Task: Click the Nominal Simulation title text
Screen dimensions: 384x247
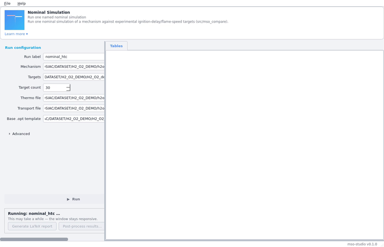Action: click(49, 12)
